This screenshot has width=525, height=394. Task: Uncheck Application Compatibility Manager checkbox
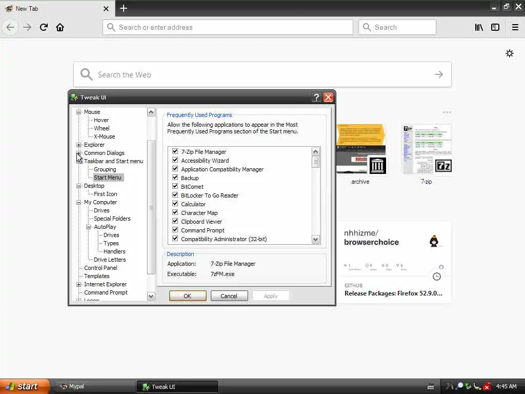175,169
